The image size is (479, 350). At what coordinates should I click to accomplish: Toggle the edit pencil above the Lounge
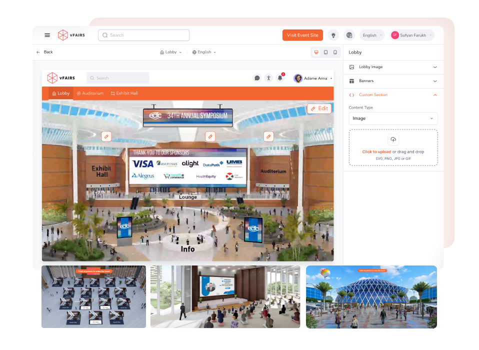[x=210, y=136]
